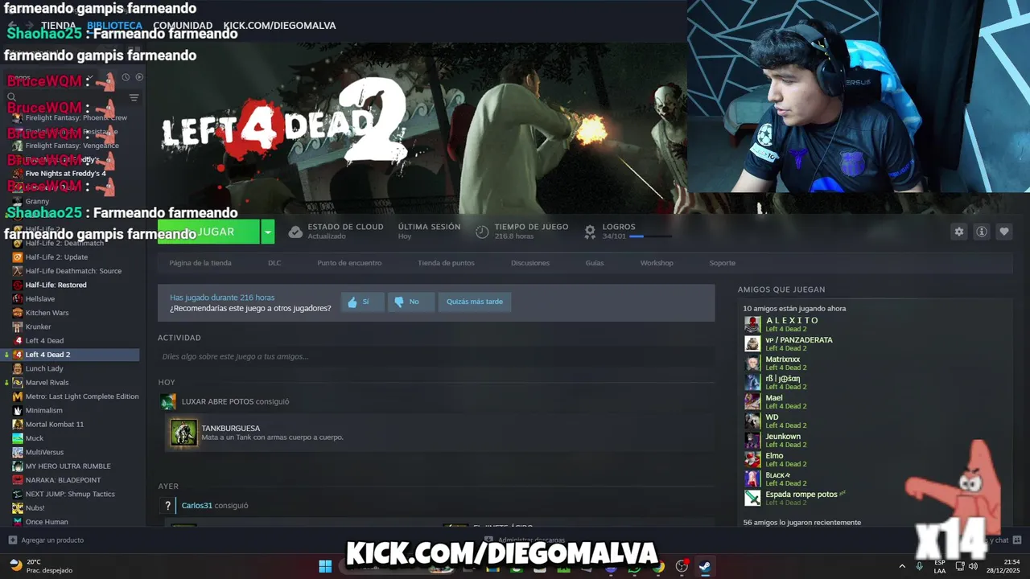1030x579 pixels.
Task: Click Steam icon in taskbar
Action: [x=704, y=566]
